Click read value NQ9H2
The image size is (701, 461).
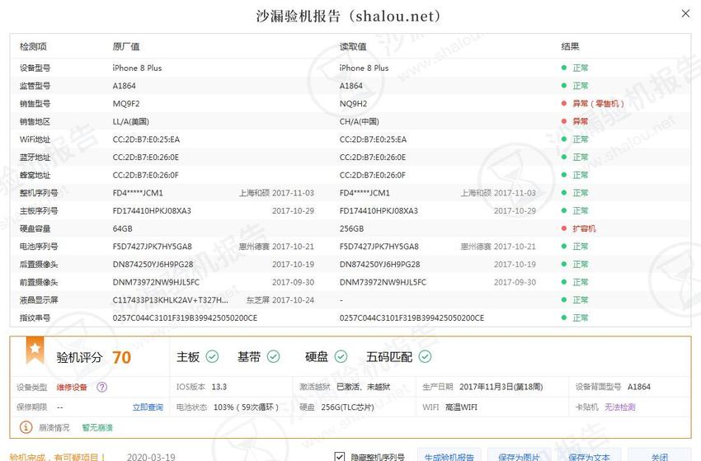tap(353, 103)
